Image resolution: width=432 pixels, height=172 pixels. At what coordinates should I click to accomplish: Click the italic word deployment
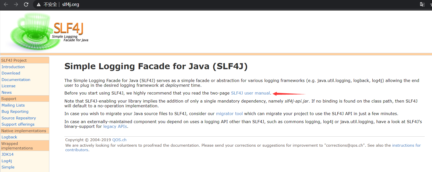[x=177, y=85]
